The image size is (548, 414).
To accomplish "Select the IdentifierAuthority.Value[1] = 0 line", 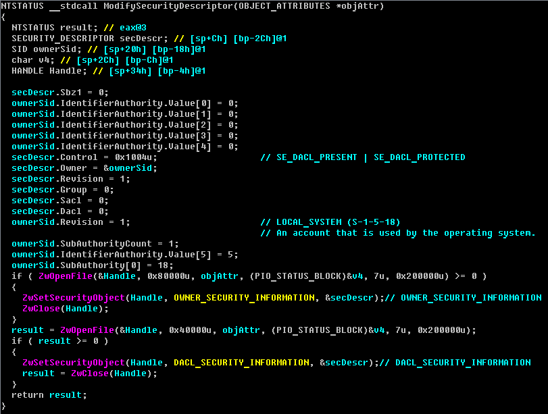I will [125, 114].
